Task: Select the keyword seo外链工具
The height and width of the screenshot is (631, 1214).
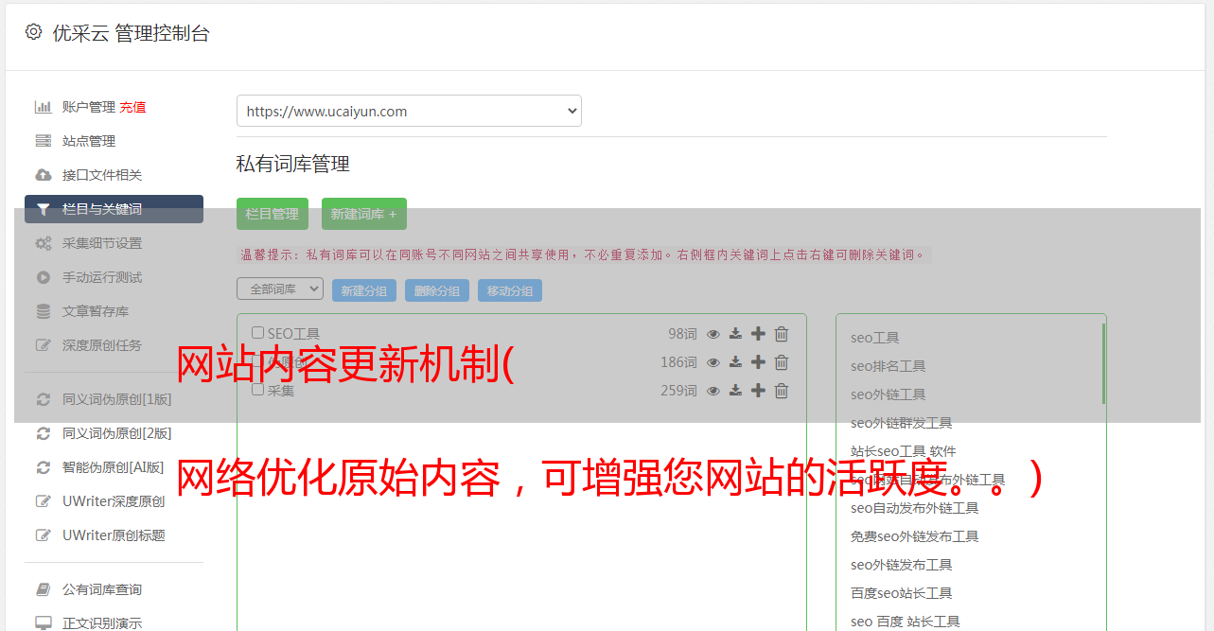Action: click(889, 394)
